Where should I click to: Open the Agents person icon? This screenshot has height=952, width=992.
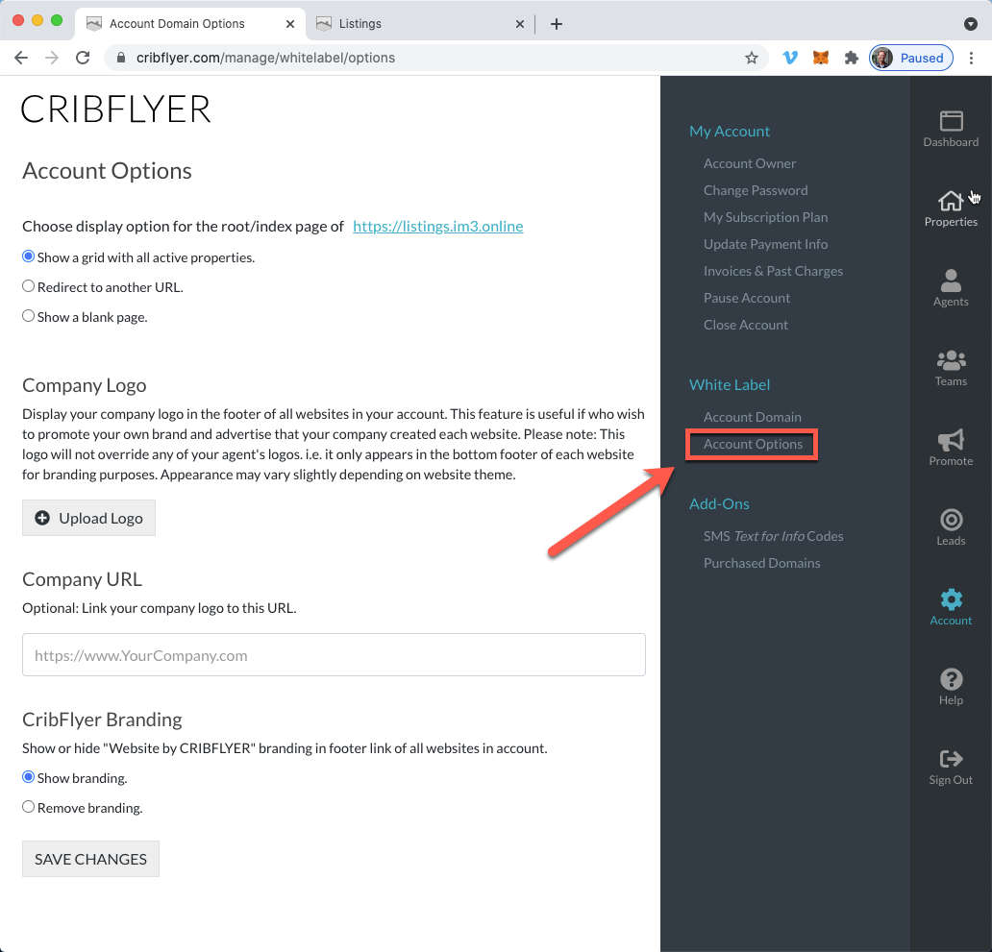951,281
